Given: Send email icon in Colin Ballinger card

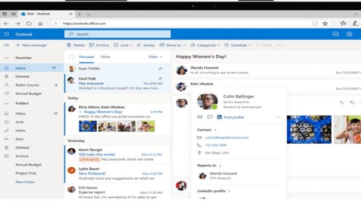Looking at the screenshot, I should (x=200, y=117).
